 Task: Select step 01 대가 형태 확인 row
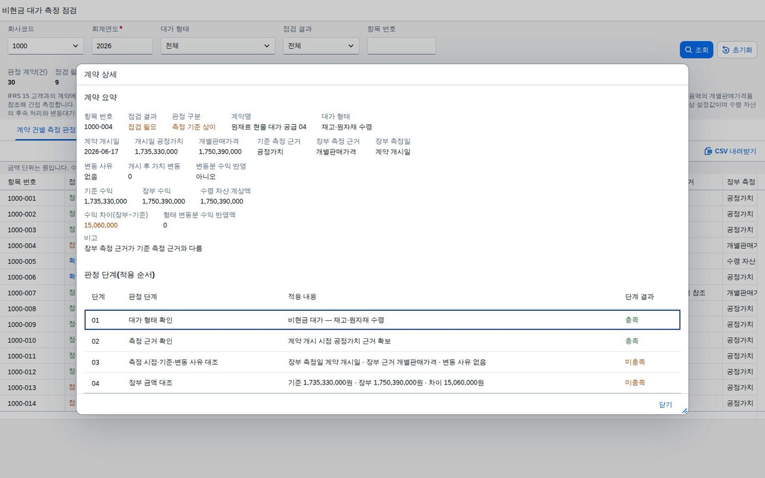(382, 320)
